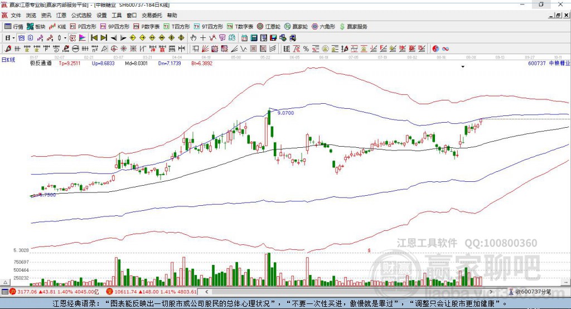Viewport: 571px width, 309px height.
Task: Toggle the colorful triangle flag button
Action: (83, 38)
